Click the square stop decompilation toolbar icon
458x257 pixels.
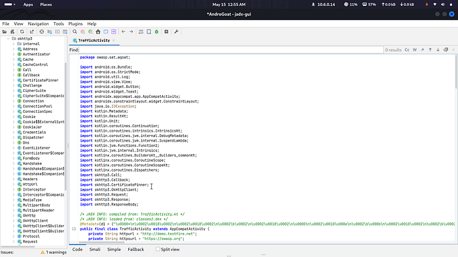pyautogui.click(x=166, y=32)
